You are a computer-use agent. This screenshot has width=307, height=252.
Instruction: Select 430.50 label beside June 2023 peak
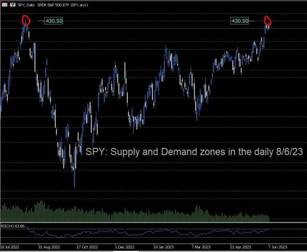coord(239,21)
